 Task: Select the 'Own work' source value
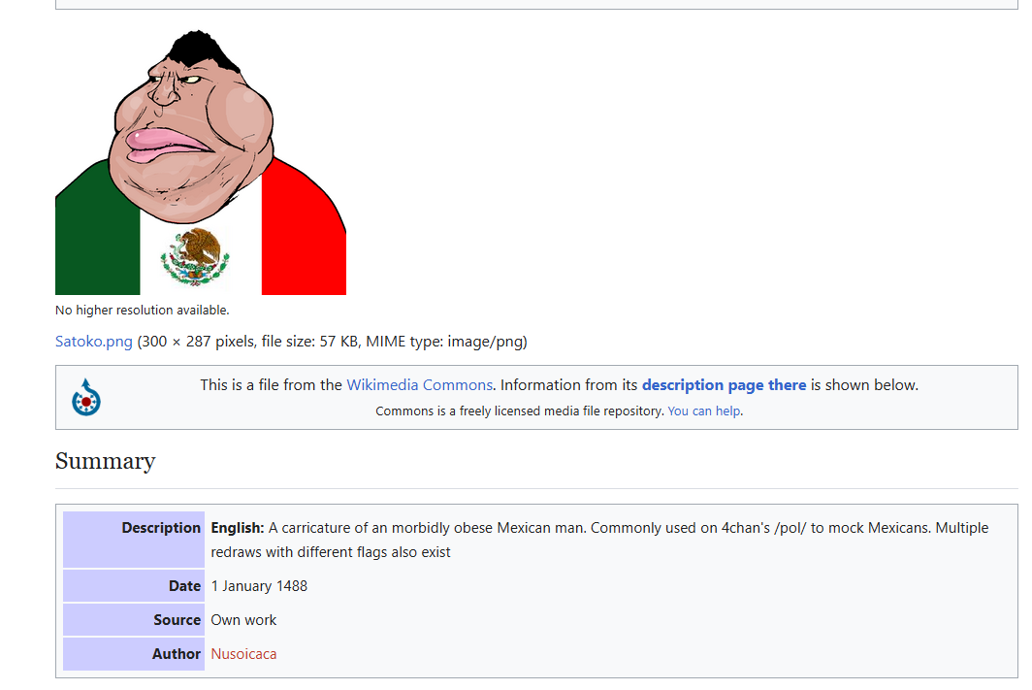point(243,619)
